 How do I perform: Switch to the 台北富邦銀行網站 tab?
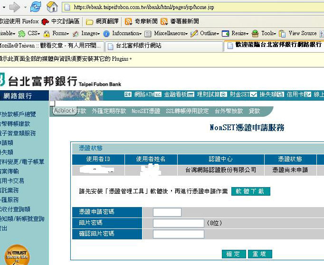click(x=138, y=46)
